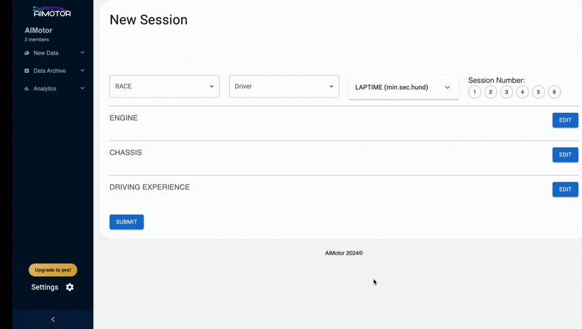Collapse sidebar with the left arrow
Viewport: 582px width, 329px height.
point(53,319)
